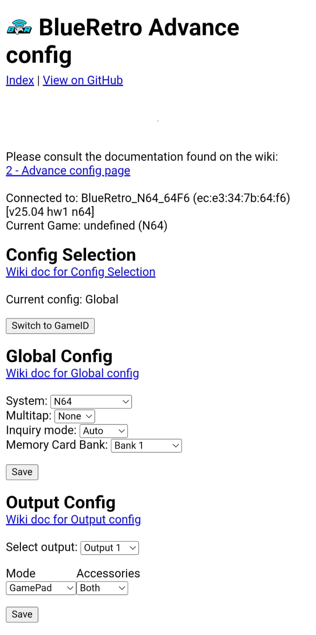Open Wiki doc for Output config

tap(73, 520)
